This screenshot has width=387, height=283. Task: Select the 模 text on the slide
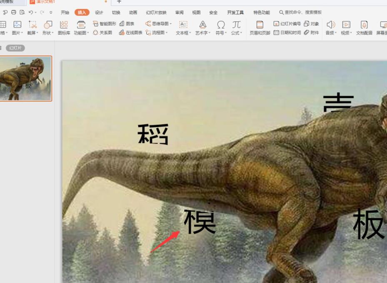click(200, 221)
